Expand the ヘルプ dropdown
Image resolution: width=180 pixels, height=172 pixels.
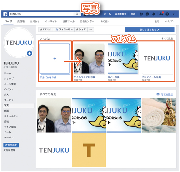click(170, 21)
